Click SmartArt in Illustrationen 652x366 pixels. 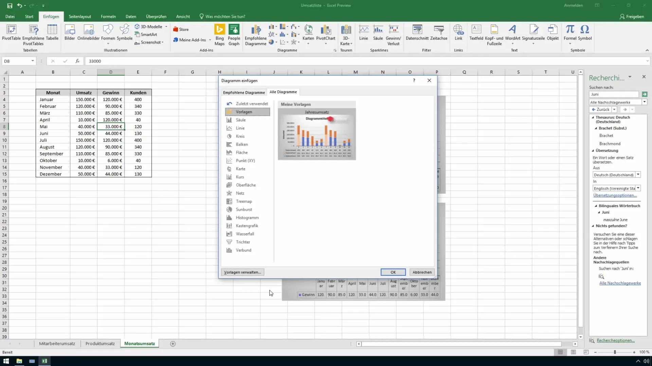pos(146,34)
